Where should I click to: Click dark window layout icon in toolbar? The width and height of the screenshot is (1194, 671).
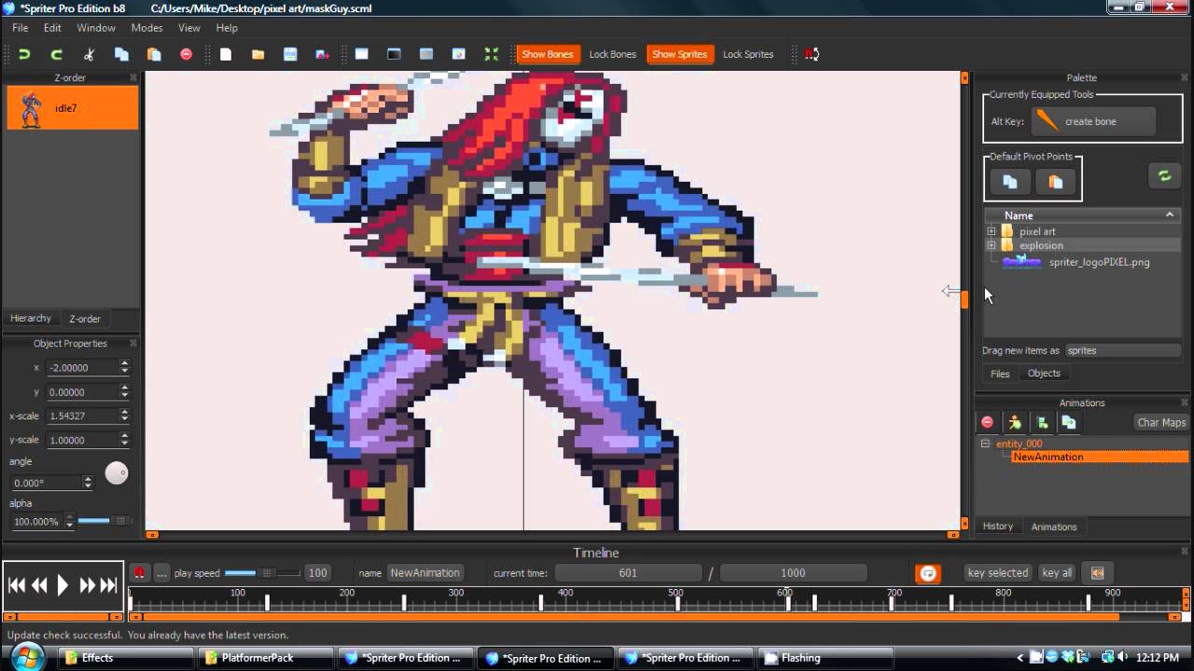[394, 54]
